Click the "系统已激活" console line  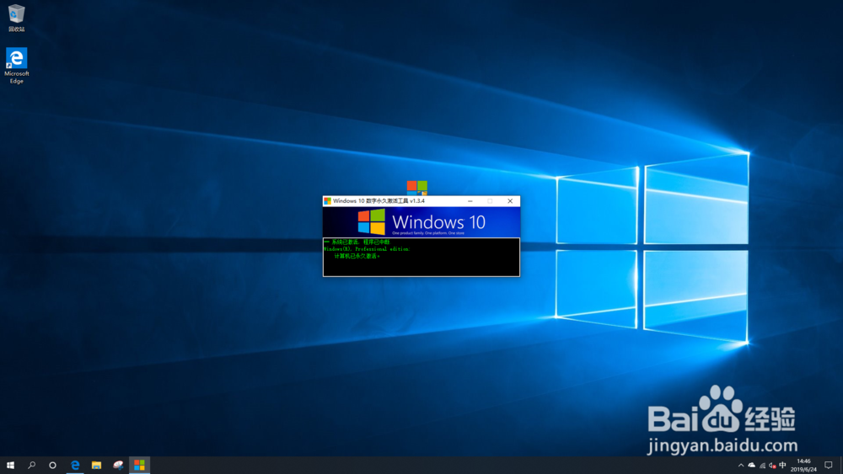tap(357, 242)
